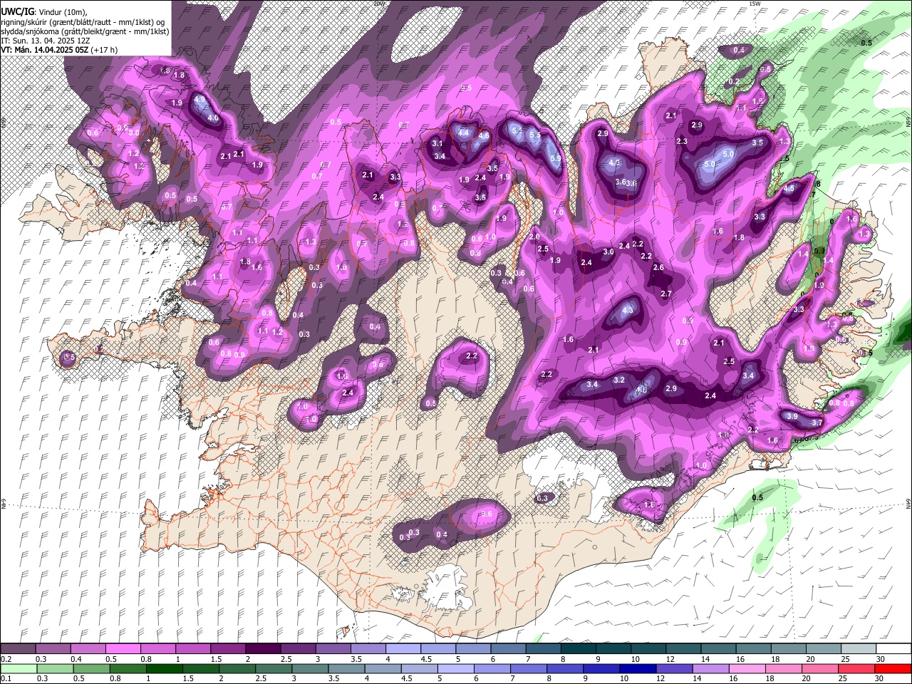Click the '3.9' value near the southeast coast
This screenshot has height=684, width=912.
click(792, 417)
